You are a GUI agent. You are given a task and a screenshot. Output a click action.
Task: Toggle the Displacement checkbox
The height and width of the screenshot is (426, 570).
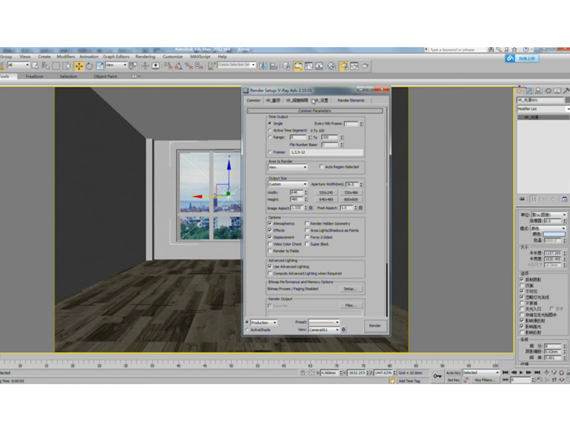click(270, 237)
